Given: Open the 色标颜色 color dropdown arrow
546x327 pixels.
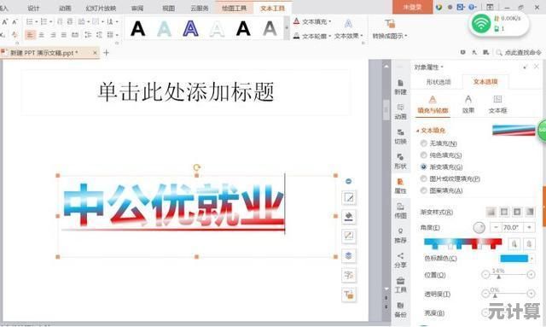Looking at the screenshot, I should (532, 259).
